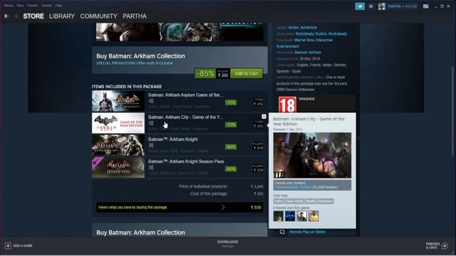Viewport: 456px width, 256px height.
Task: Click Windows icon under Arkham Knight Season Pass
Action: (151, 168)
